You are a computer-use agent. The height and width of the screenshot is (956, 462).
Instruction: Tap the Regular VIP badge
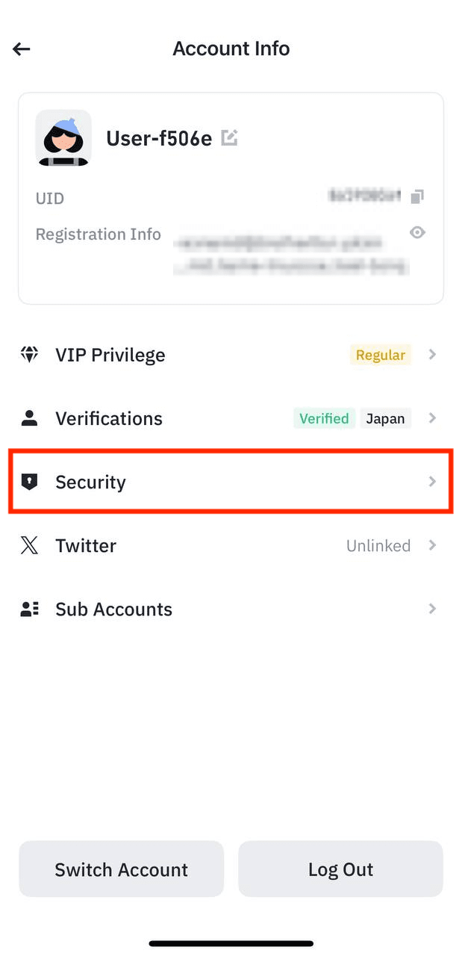click(x=380, y=355)
